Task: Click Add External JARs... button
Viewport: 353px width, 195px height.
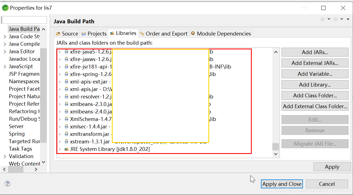Action: click(315, 63)
